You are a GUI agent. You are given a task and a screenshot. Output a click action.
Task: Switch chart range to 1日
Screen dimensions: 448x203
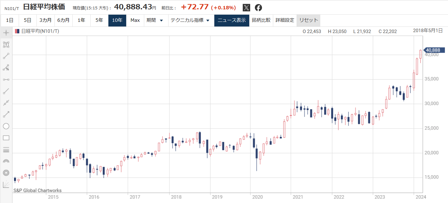pos(9,20)
